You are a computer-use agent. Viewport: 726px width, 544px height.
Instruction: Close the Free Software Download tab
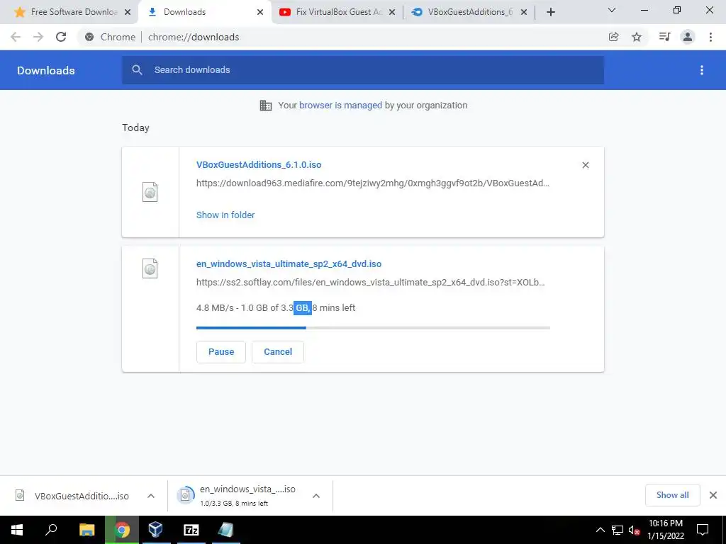point(128,13)
